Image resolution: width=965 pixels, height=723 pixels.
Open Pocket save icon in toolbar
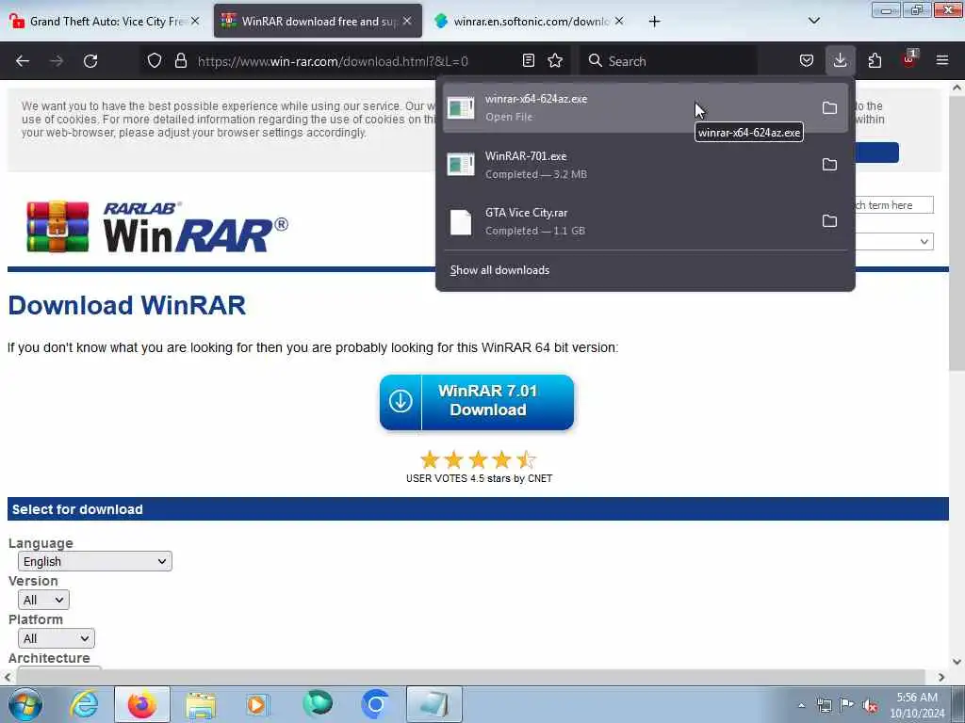[807, 60]
